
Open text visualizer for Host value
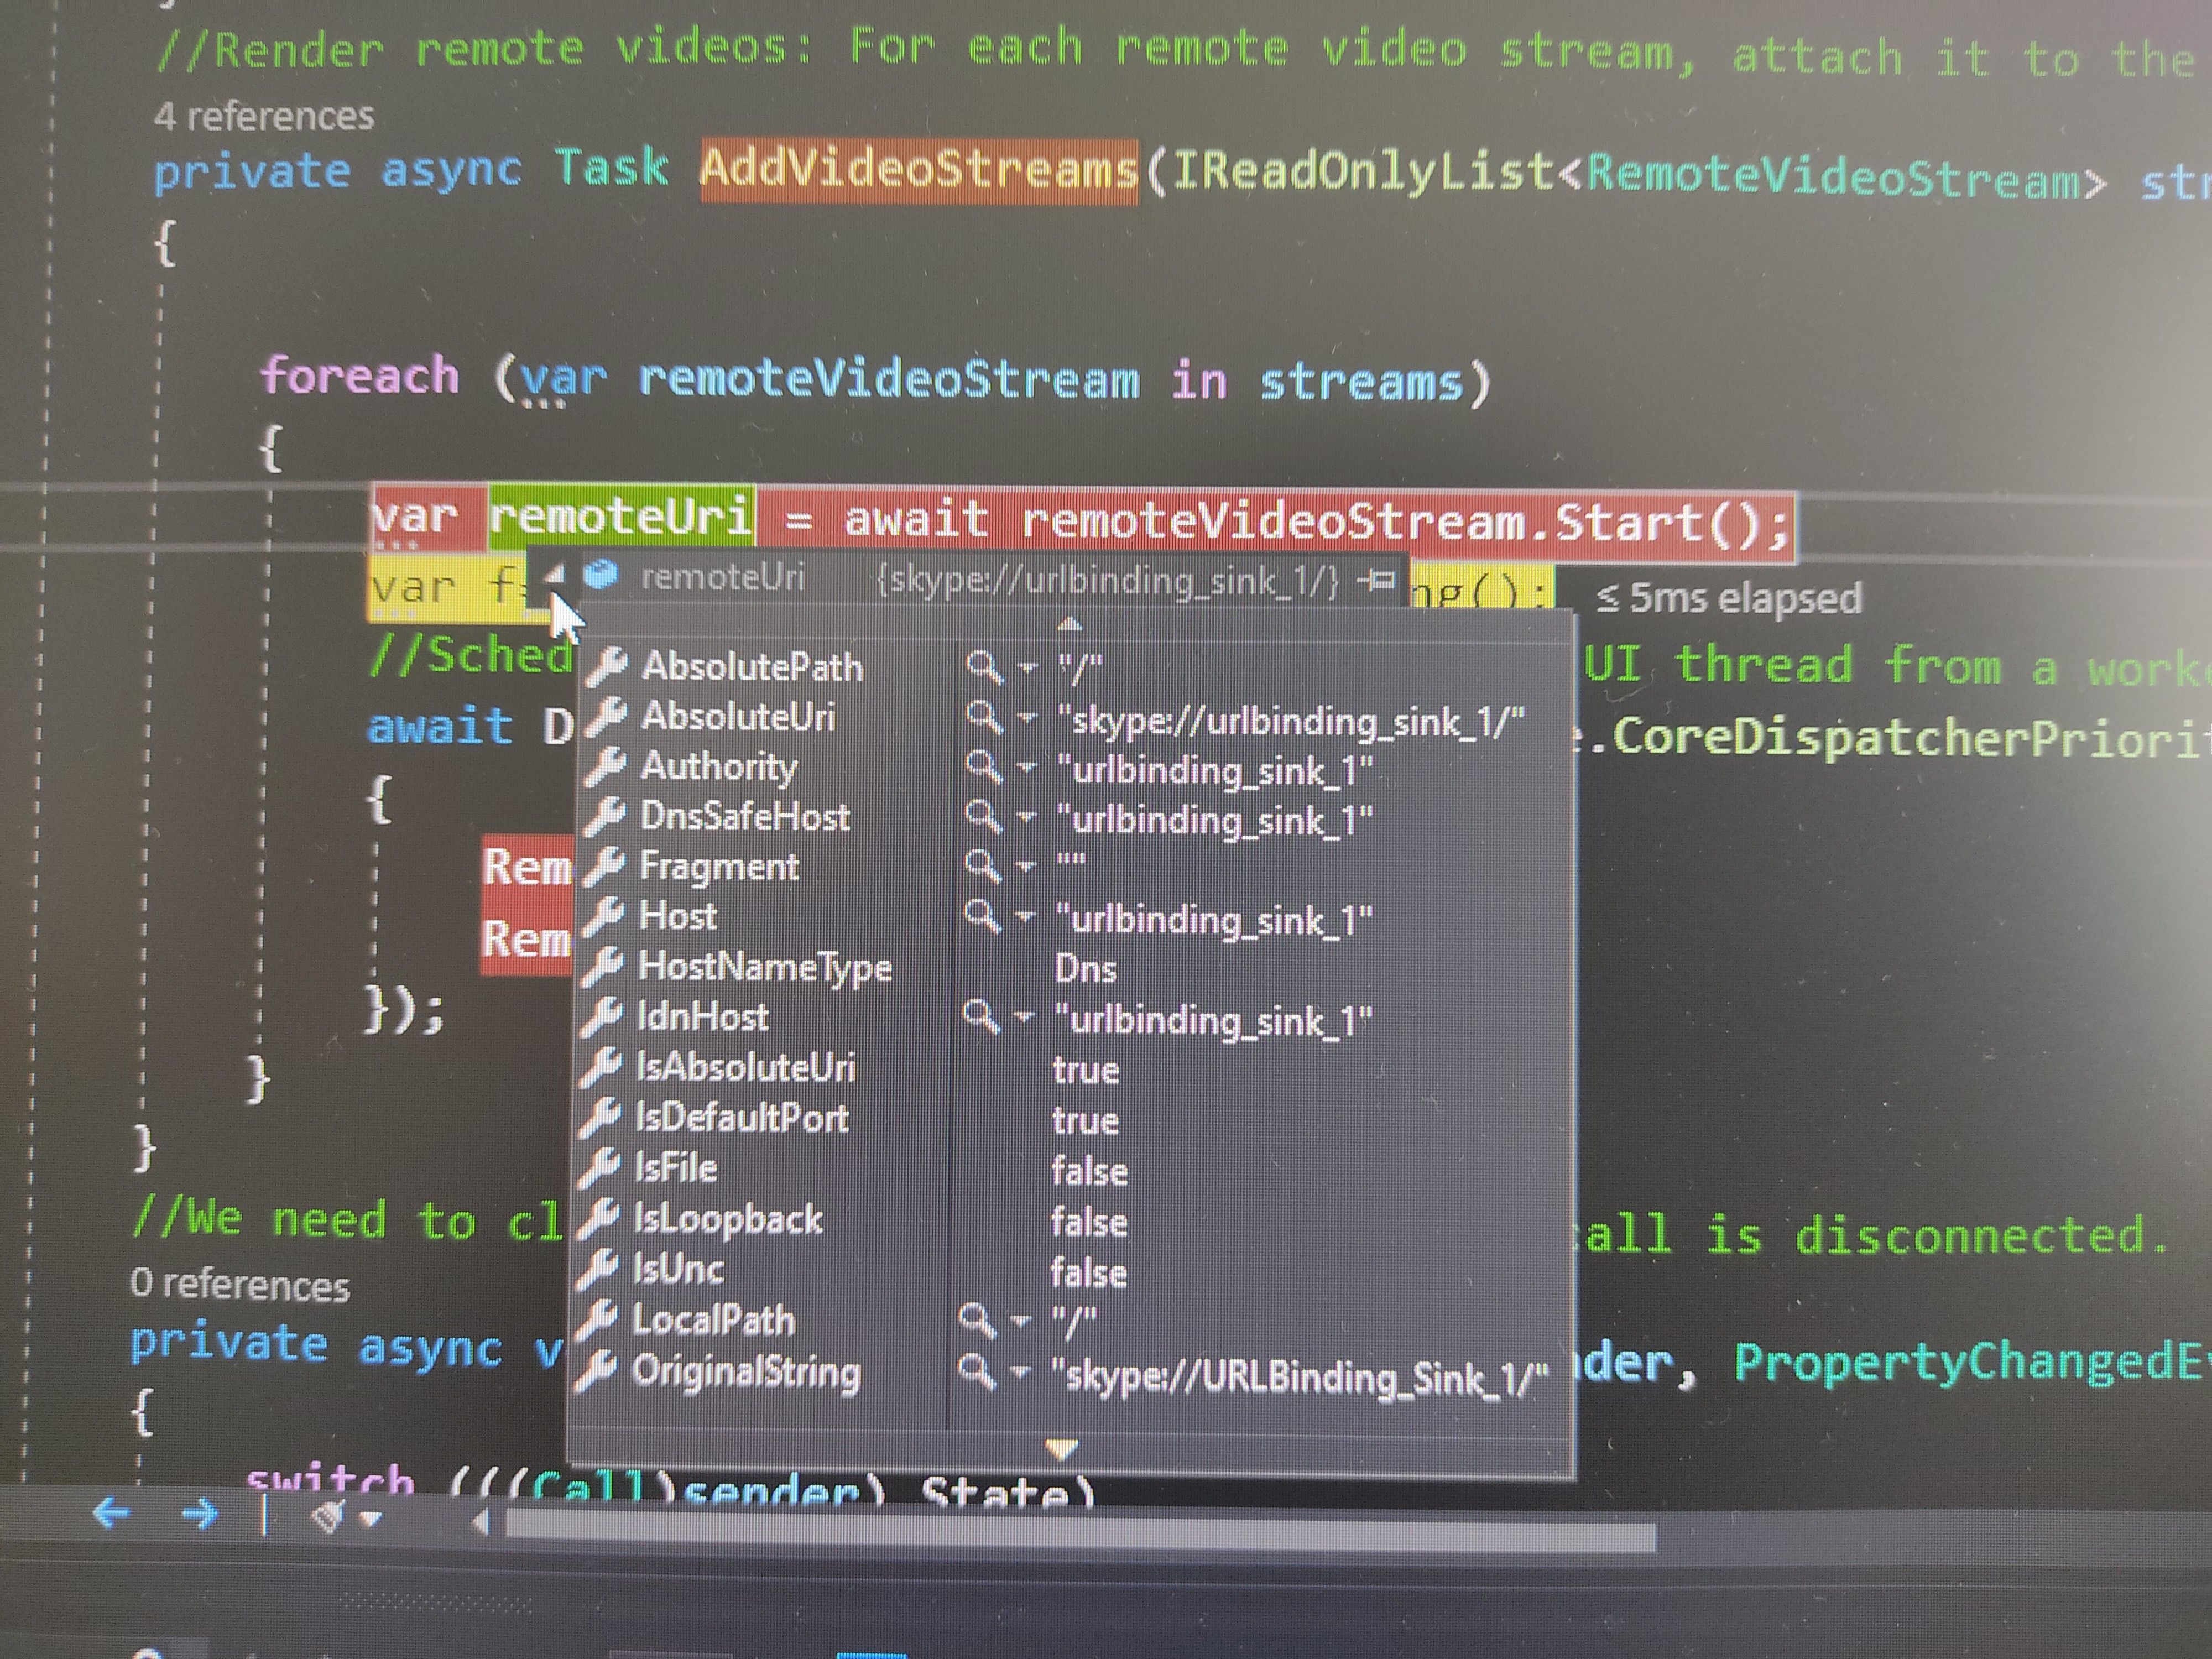click(x=983, y=916)
